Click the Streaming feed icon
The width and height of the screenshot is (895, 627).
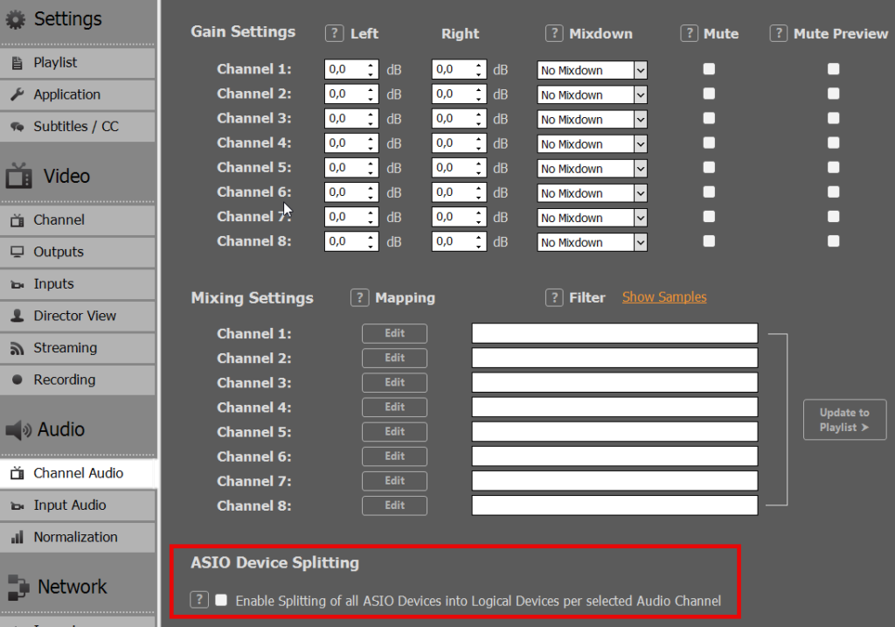pos(17,348)
